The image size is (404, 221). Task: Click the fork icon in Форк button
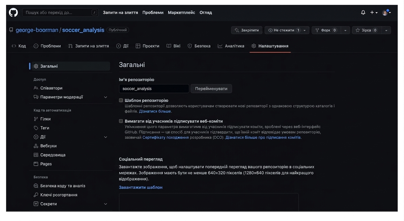(317, 30)
